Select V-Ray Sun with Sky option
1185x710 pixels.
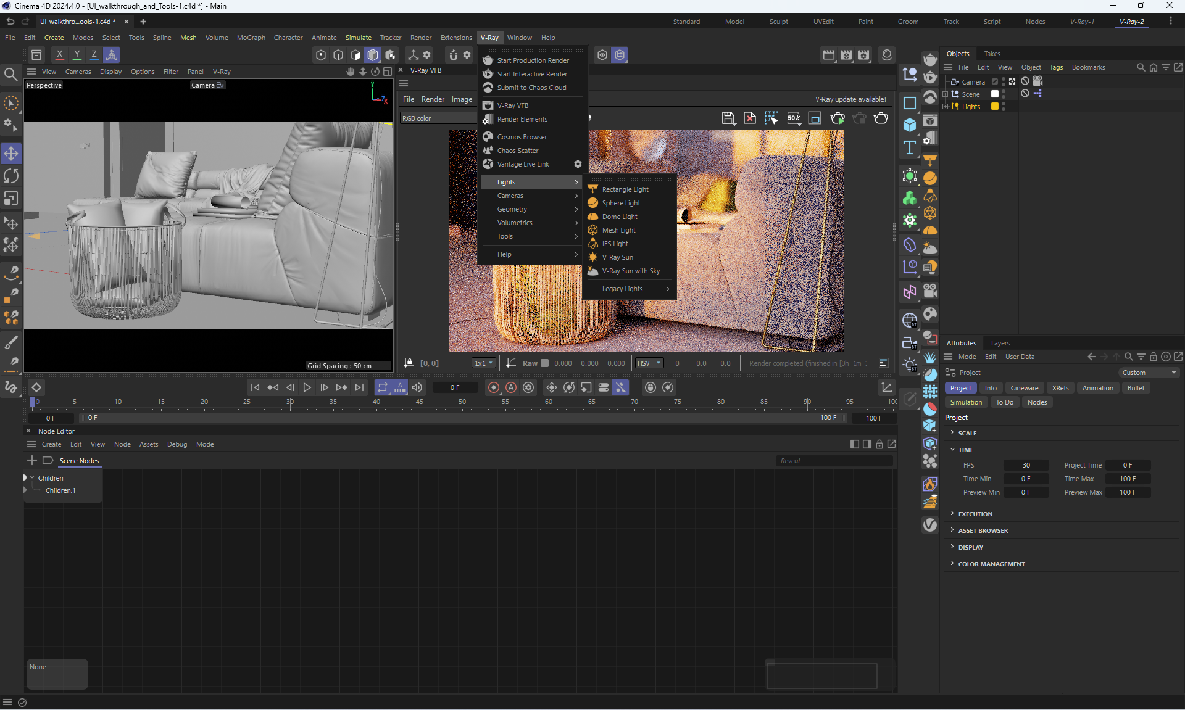631,271
